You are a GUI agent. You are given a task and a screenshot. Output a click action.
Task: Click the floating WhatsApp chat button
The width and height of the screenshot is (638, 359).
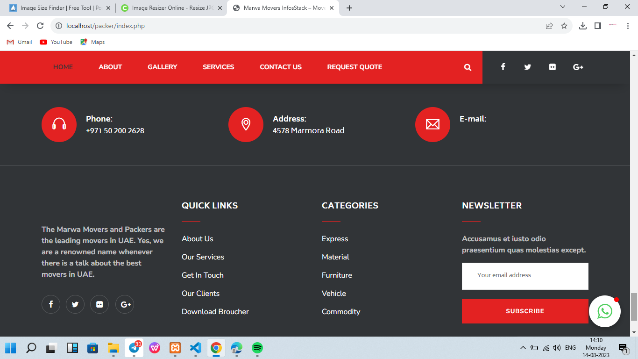click(604, 311)
